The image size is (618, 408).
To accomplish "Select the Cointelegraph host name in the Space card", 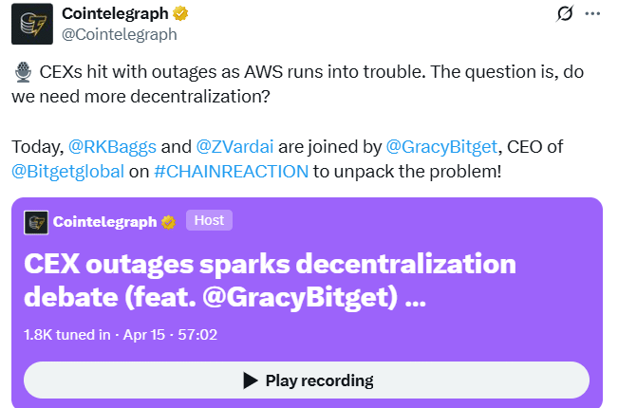I will [104, 222].
